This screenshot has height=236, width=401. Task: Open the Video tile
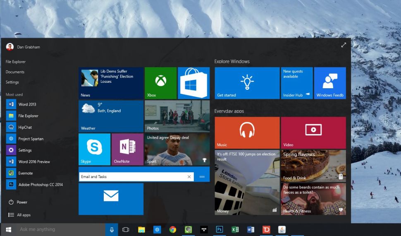coord(313,133)
